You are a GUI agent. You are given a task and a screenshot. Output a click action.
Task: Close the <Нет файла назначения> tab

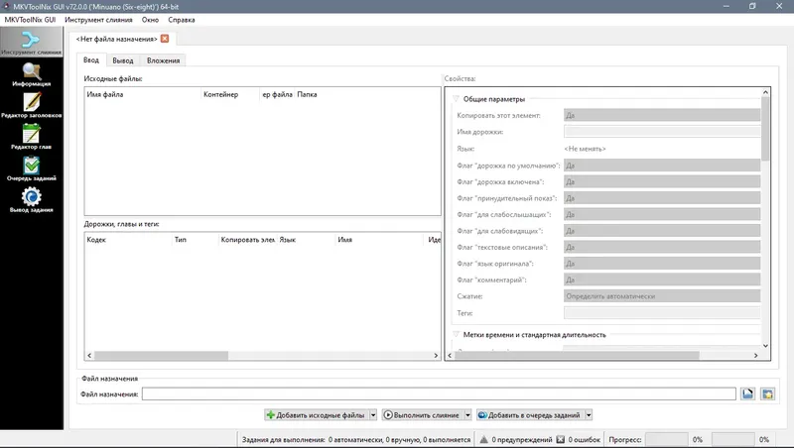[x=165, y=39]
